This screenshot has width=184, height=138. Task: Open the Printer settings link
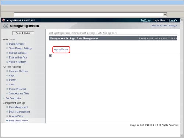pos(13,80)
